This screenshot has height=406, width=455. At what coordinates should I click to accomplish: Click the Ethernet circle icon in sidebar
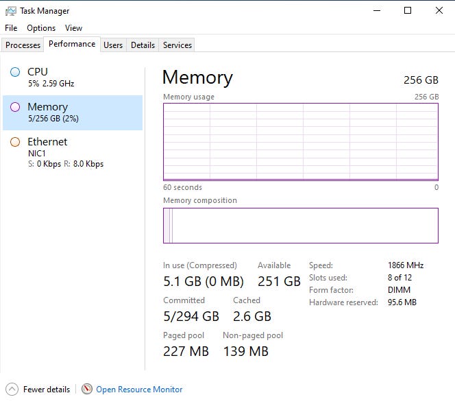pos(15,142)
